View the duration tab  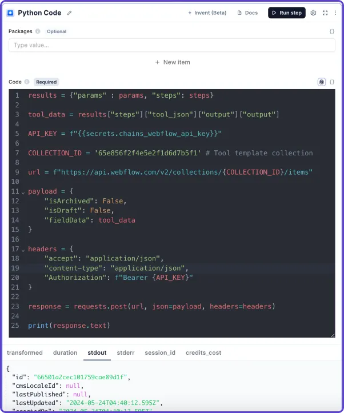point(65,352)
